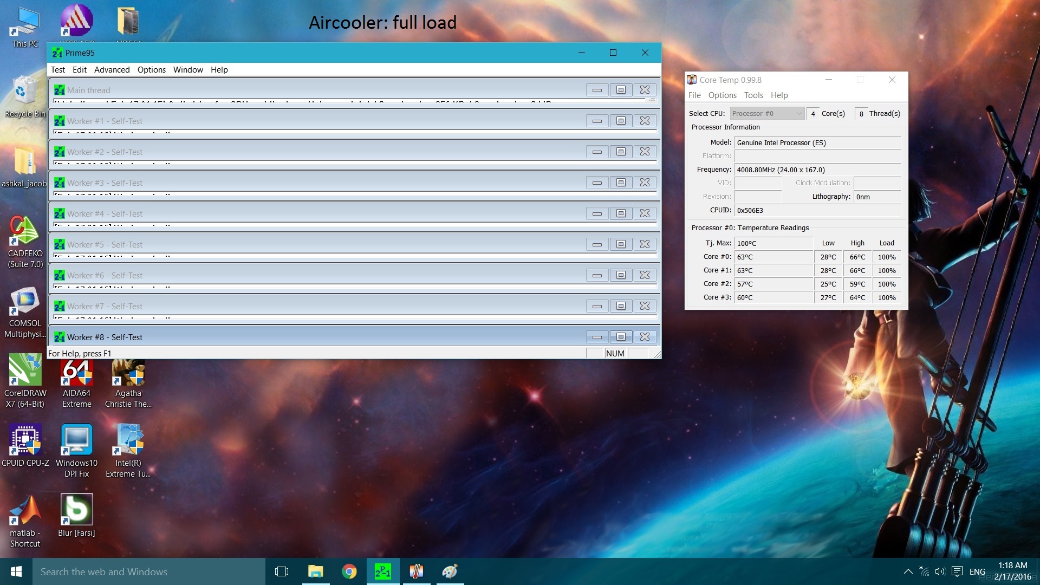Switch to Paint taskbar button

[x=450, y=571]
